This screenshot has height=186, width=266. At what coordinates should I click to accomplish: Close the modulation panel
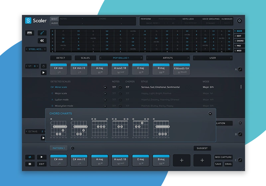click(x=240, y=123)
